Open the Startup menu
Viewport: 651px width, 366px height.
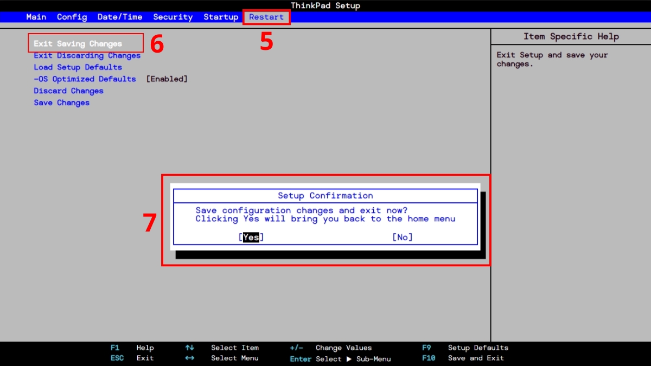pyautogui.click(x=221, y=17)
